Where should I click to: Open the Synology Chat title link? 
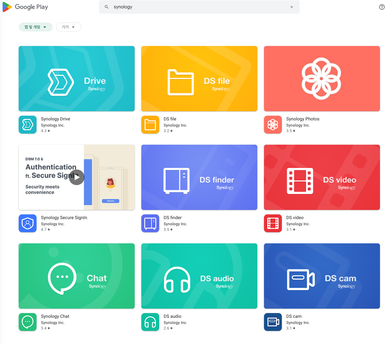[55, 316]
